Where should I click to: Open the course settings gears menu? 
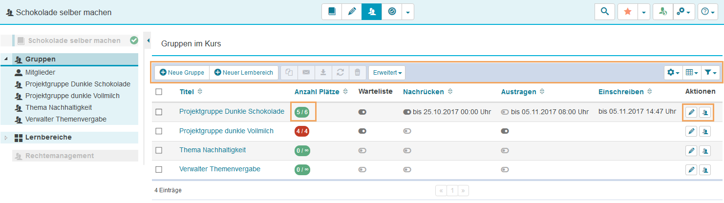click(684, 12)
